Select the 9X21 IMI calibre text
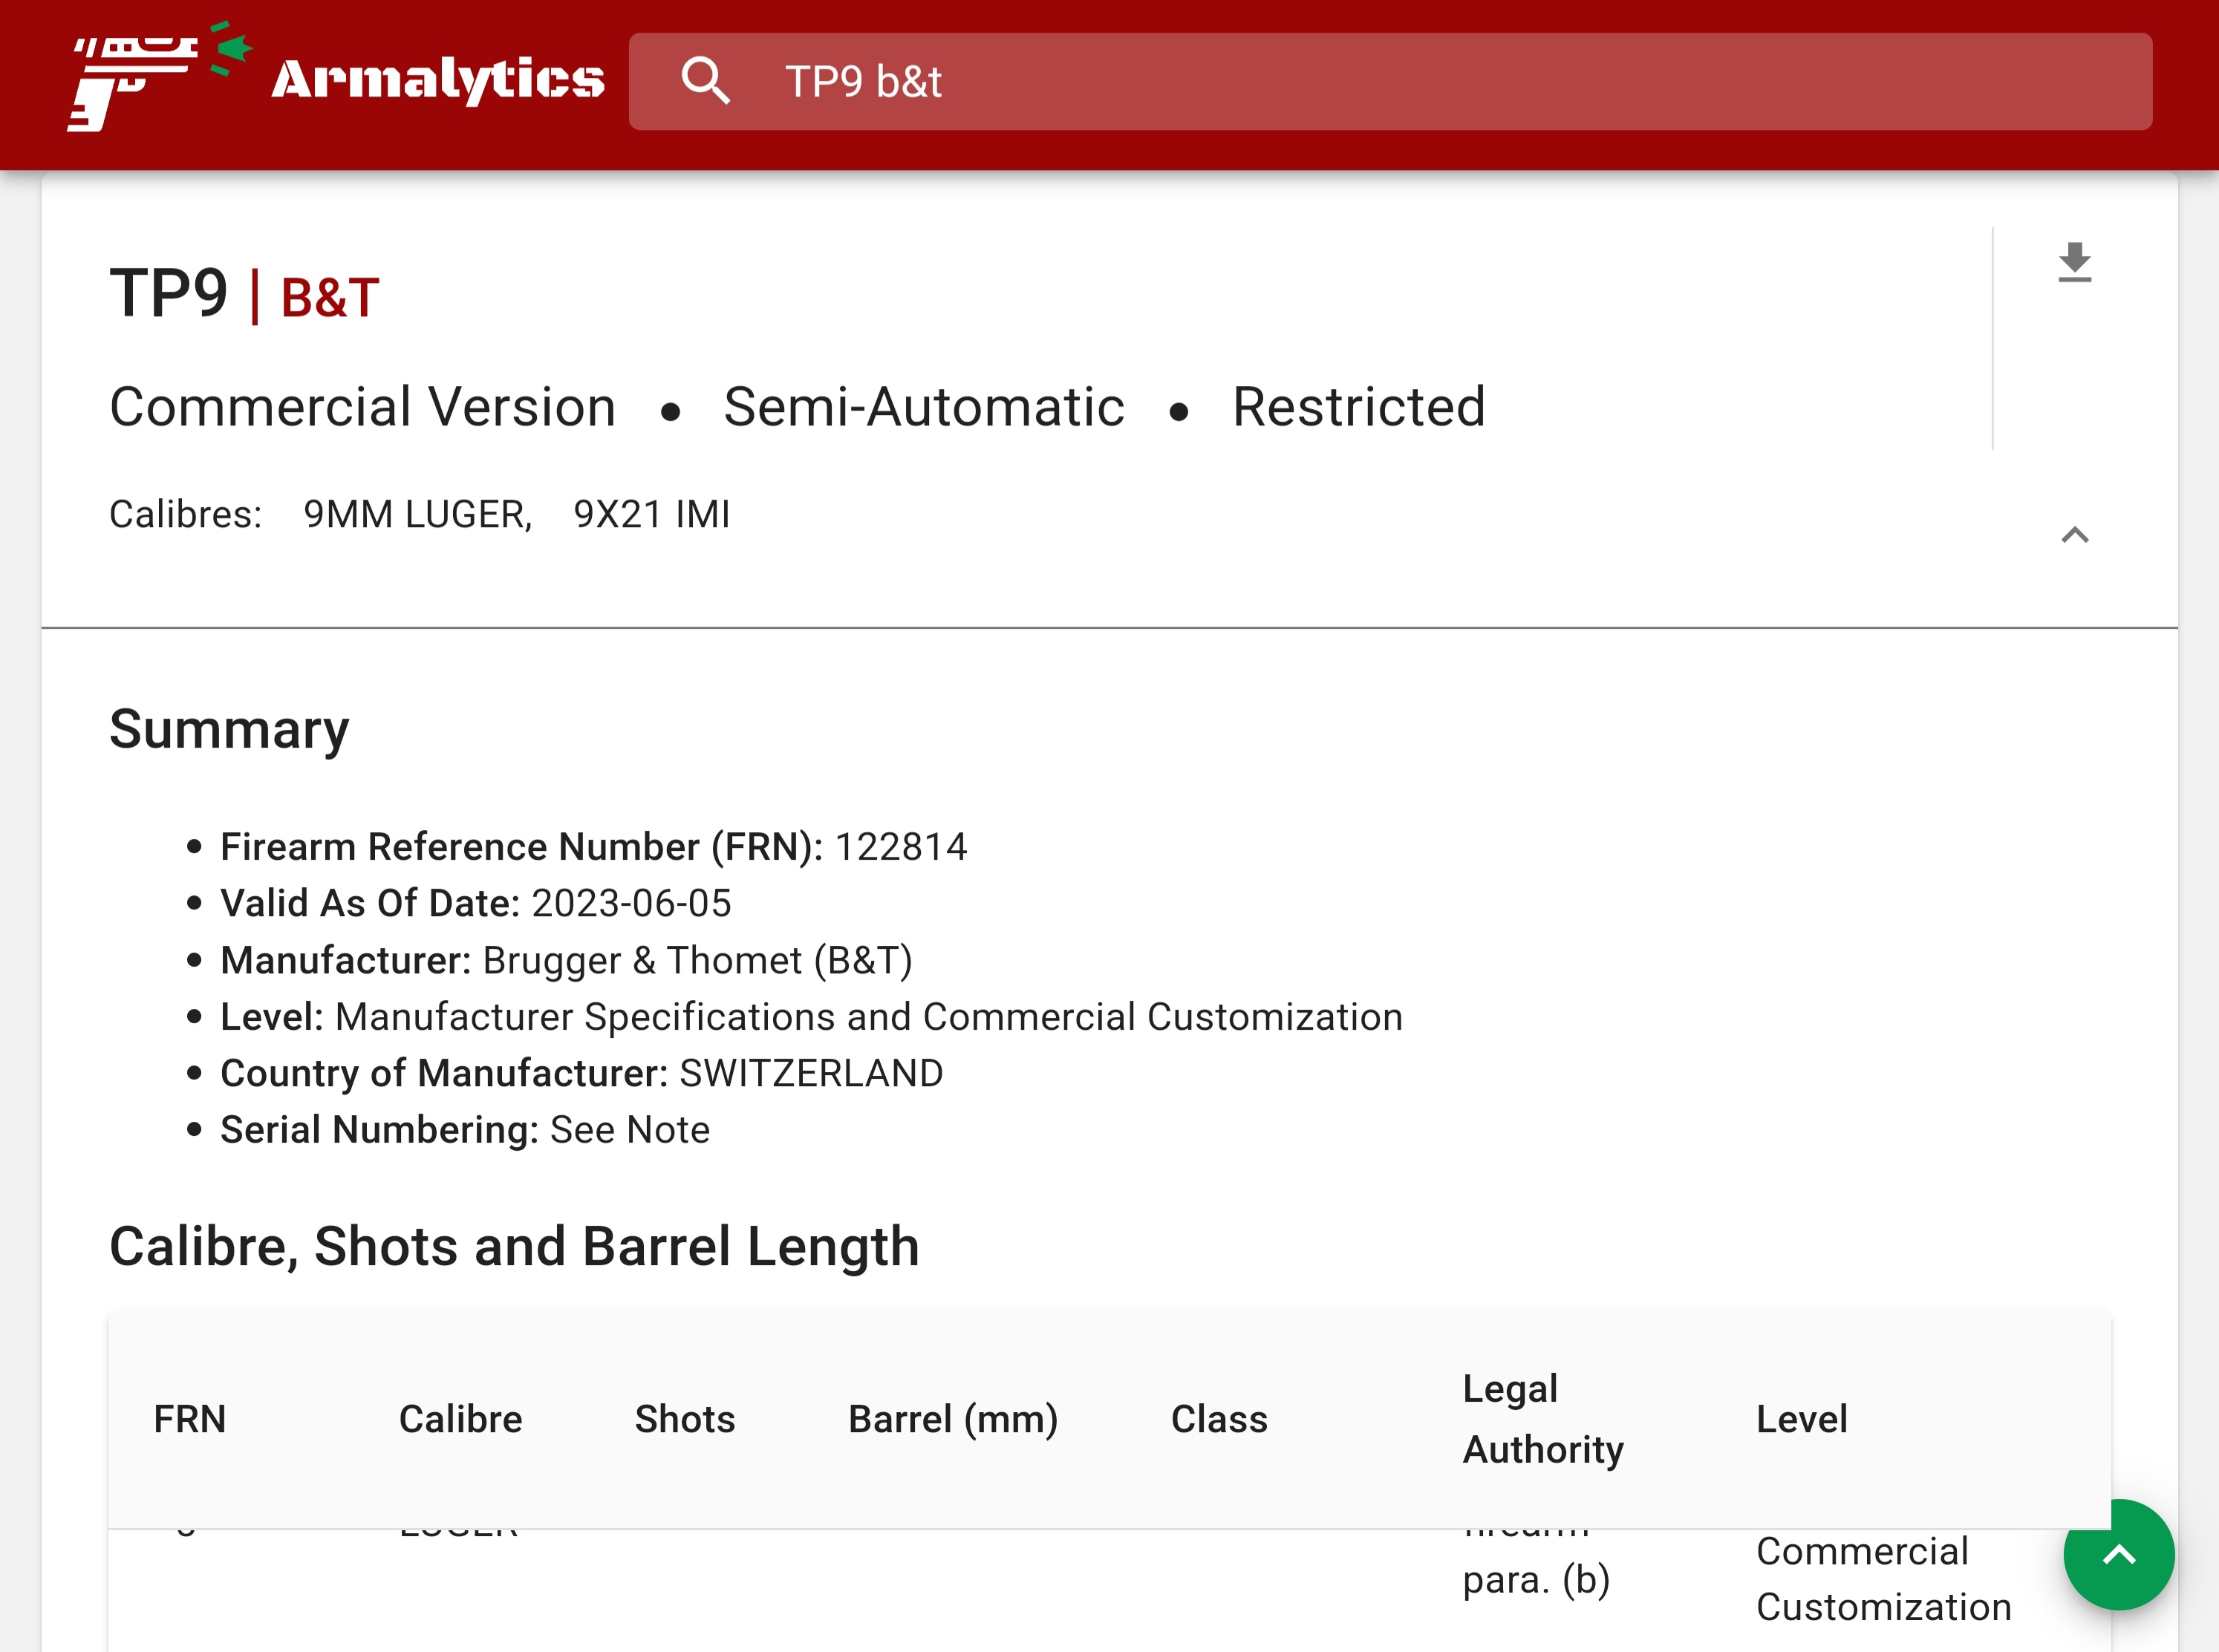Image resolution: width=2219 pixels, height=1652 pixels. click(x=651, y=514)
